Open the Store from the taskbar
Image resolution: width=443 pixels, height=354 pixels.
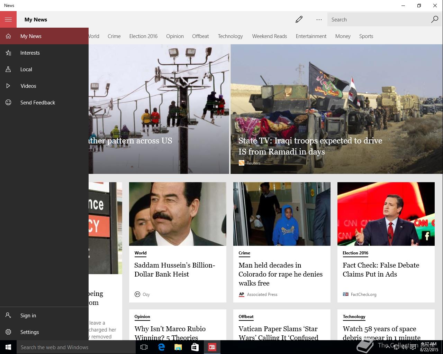[195, 347]
